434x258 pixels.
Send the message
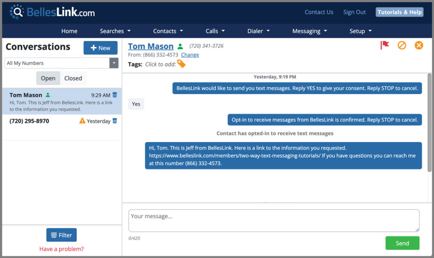click(x=402, y=243)
